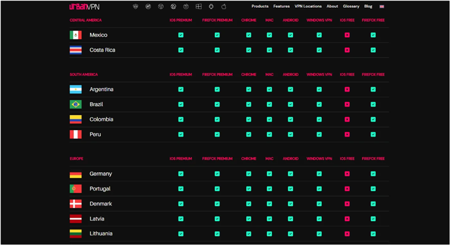Select the Lithuania country name

pyautogui.click(x=101, y=234)
